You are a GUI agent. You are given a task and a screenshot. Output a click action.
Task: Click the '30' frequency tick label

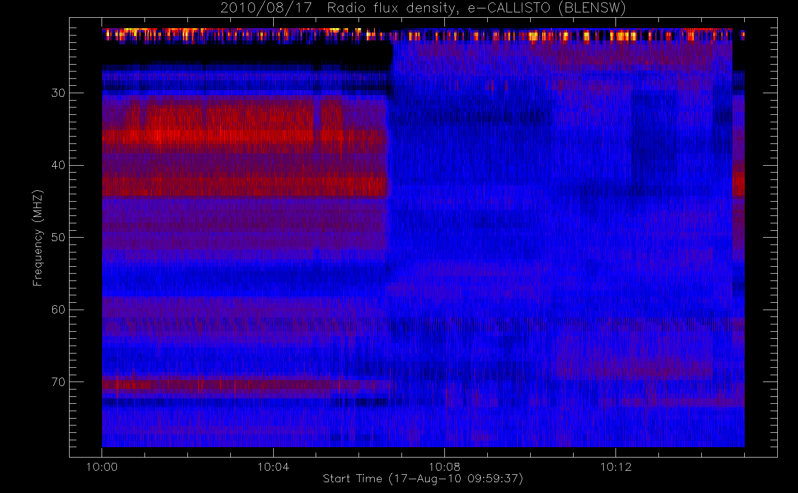coord(58,93)
